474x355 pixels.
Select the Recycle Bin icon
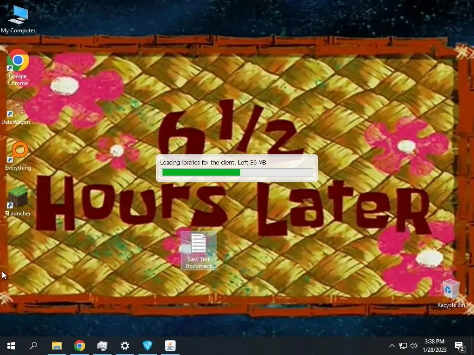(451, 294)
